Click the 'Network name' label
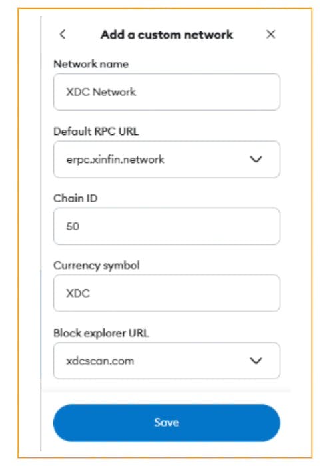This screenshot has width=333, height=466. point(91,64)
